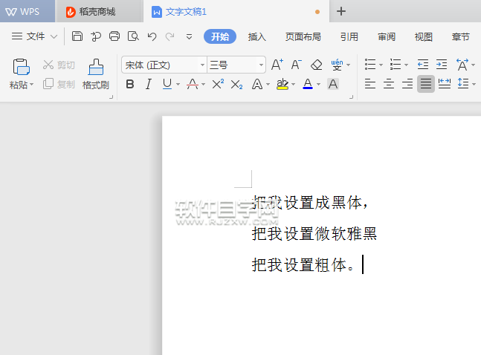Open Print Preview icon
The height and width of the screenshot is (355, 481).
pos(133,36)
